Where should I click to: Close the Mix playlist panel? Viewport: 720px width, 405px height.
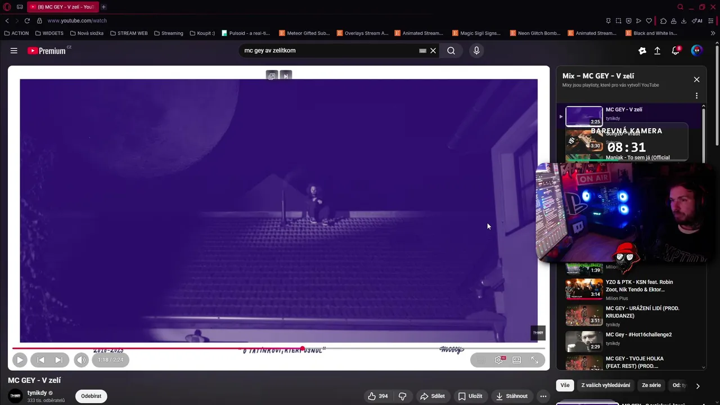coord(696,79)
